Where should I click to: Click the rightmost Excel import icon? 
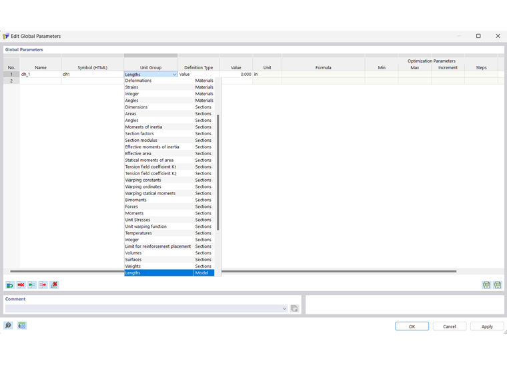click(497, 285)
